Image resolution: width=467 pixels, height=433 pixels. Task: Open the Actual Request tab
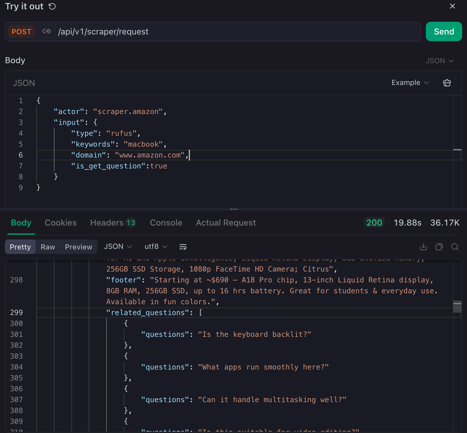tap(226, 223)
